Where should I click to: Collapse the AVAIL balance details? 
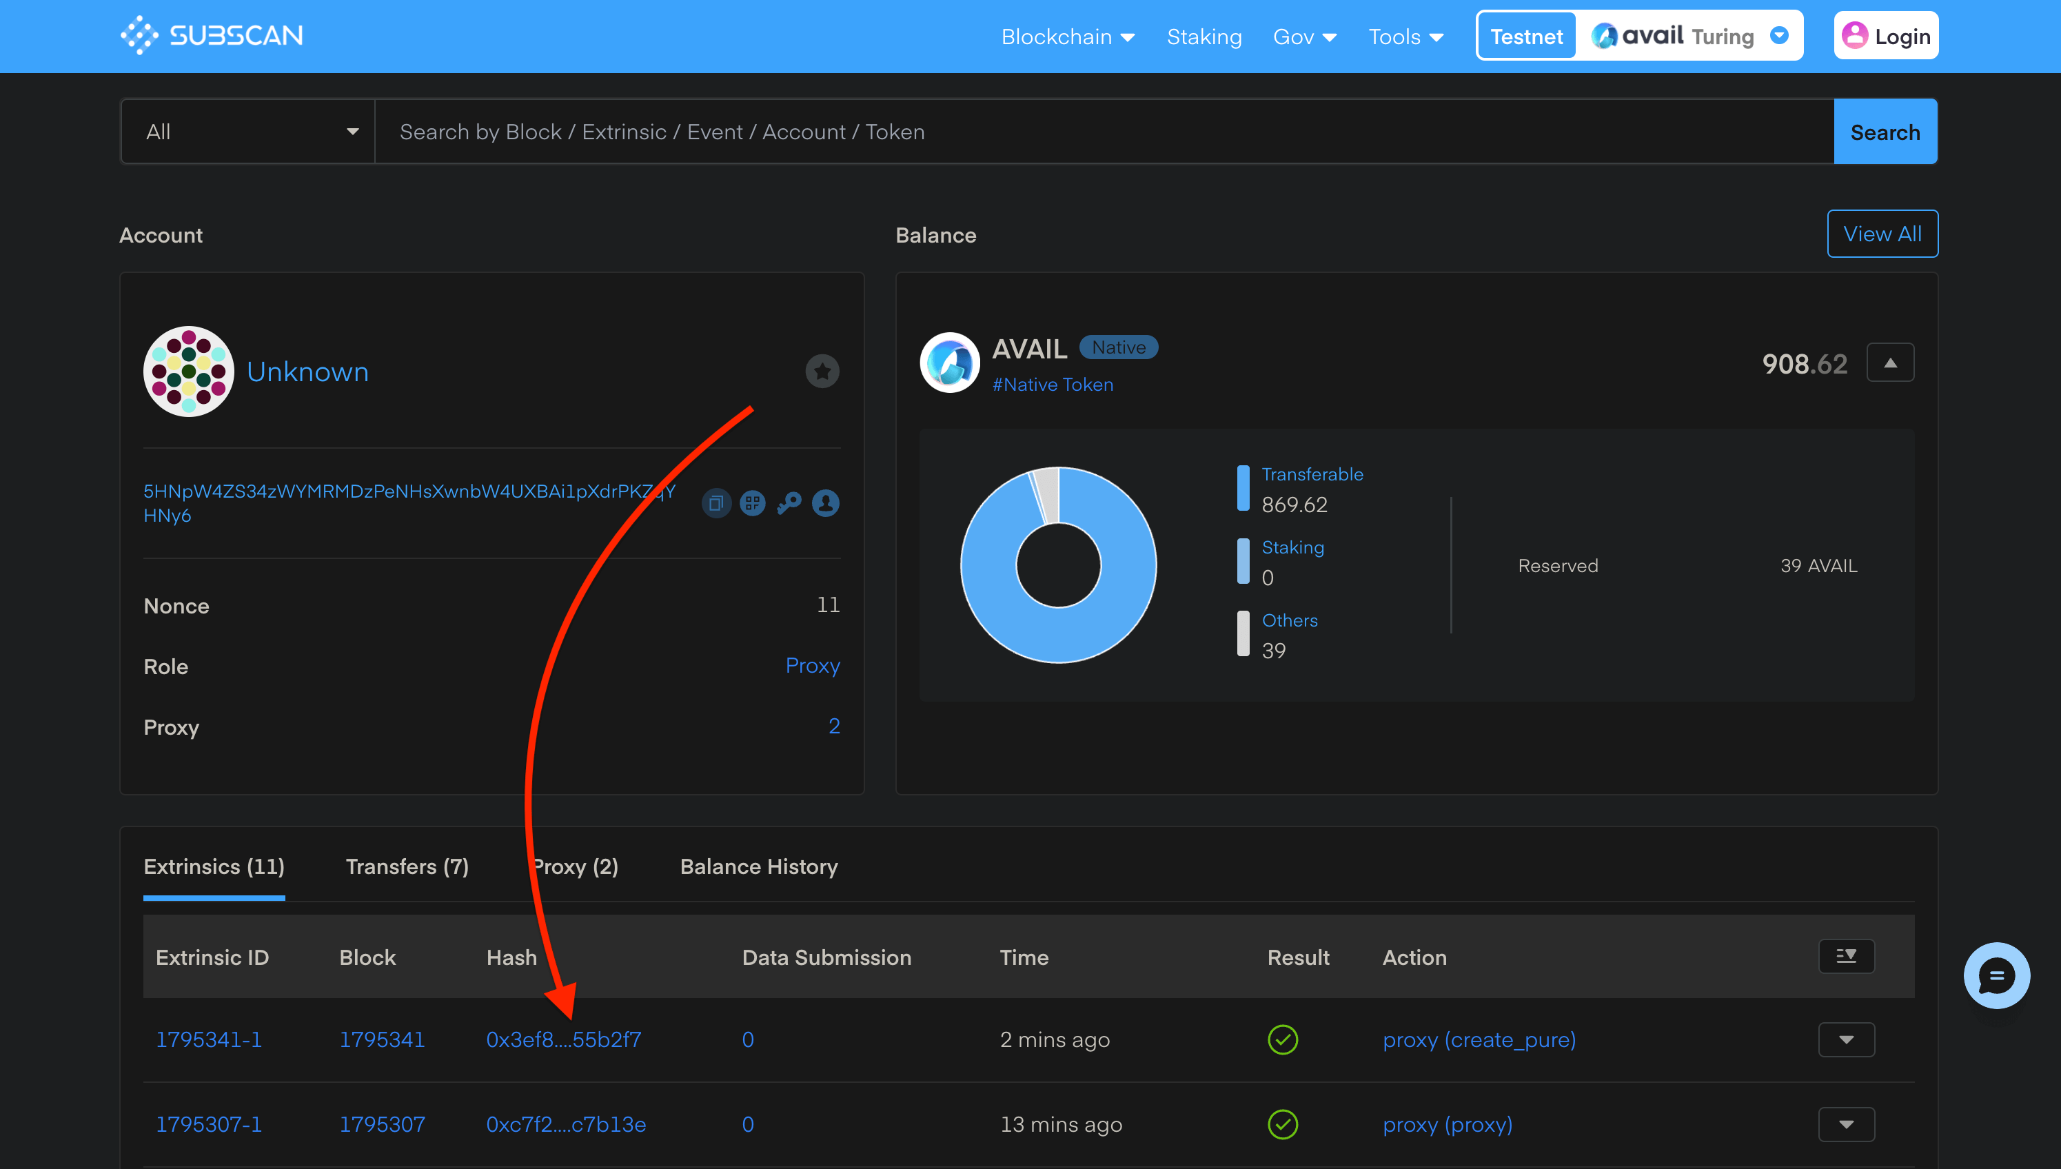point(1890,363)
